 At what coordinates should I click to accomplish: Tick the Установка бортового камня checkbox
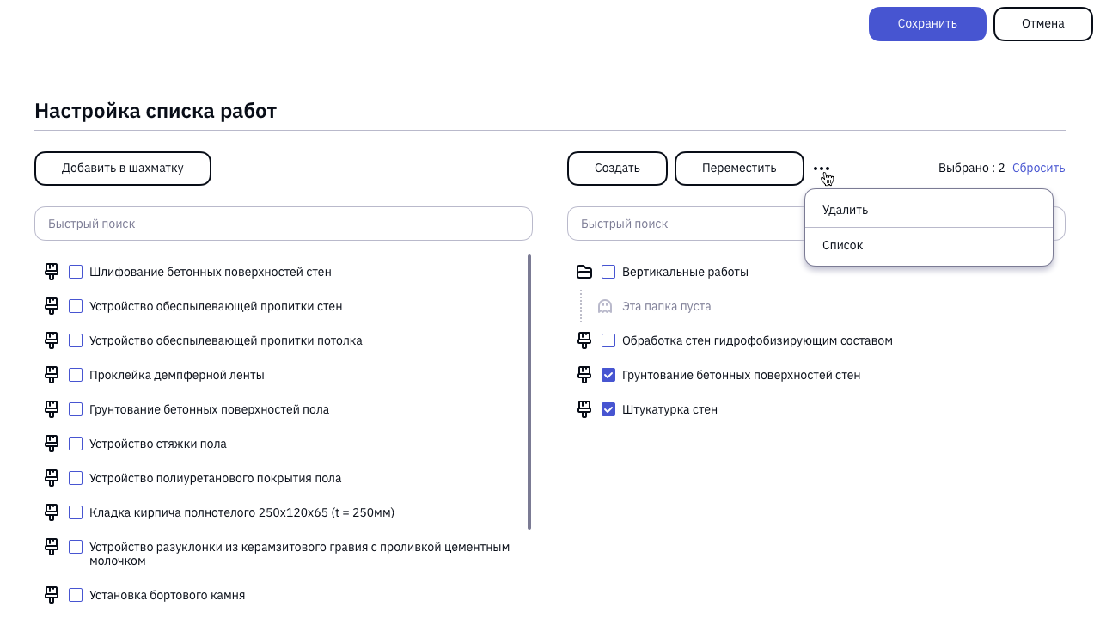click(76, 595)
